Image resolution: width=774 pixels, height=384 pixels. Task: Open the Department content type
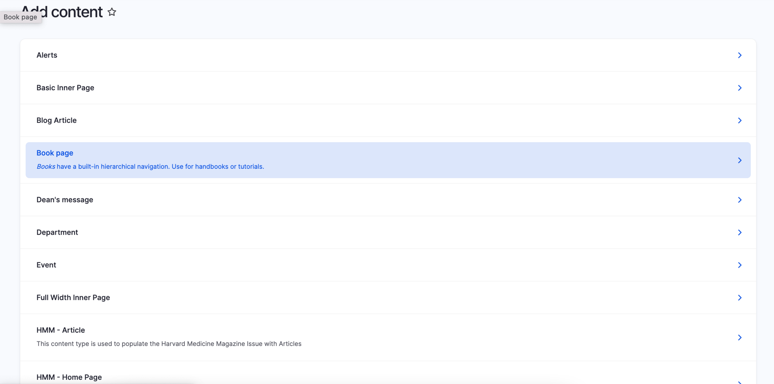[x=57, y=233]
